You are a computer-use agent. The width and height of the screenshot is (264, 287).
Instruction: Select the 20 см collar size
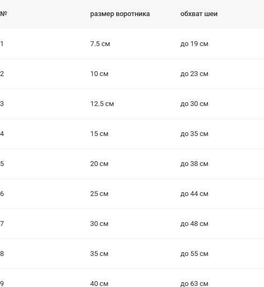pyautogui.click(x=99, y=164)
